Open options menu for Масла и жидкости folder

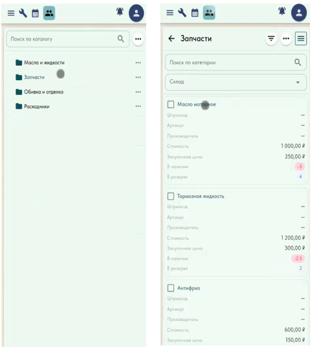tap(138, 63)
